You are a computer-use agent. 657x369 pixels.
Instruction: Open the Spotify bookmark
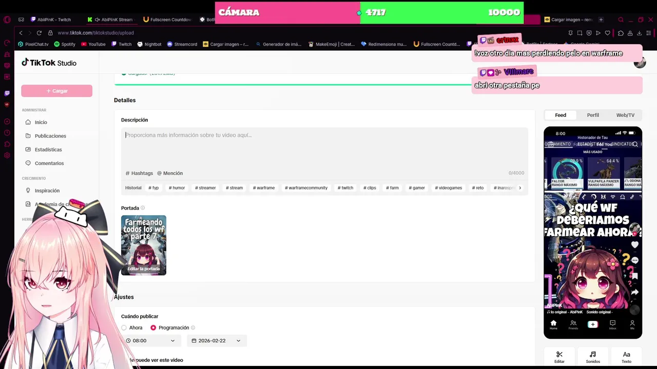coord(65,44)
